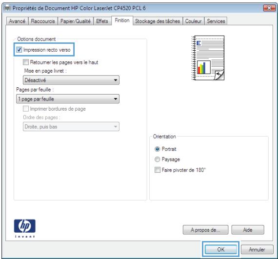Click the Orientation group title

164,137
